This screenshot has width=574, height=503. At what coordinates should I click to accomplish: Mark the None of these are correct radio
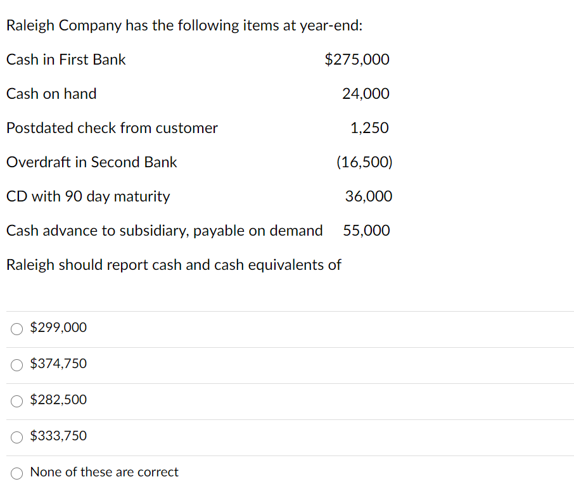tap(17, 473)
